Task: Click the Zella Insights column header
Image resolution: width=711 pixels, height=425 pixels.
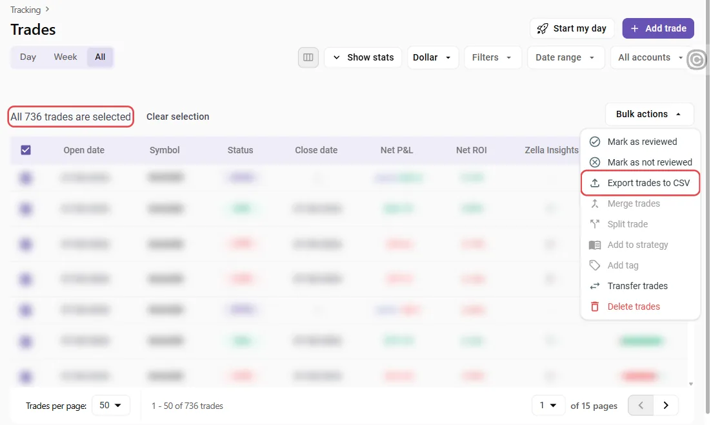Action: pos(552,150)
